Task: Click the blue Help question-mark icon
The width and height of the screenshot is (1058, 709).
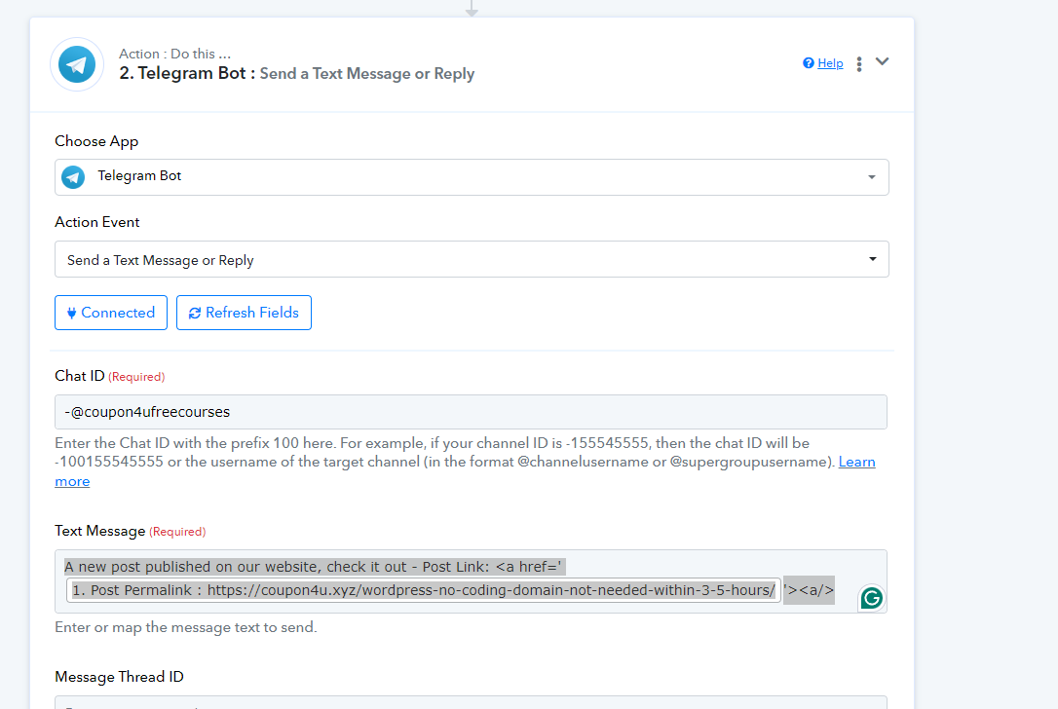Action: tap(808, 62)
